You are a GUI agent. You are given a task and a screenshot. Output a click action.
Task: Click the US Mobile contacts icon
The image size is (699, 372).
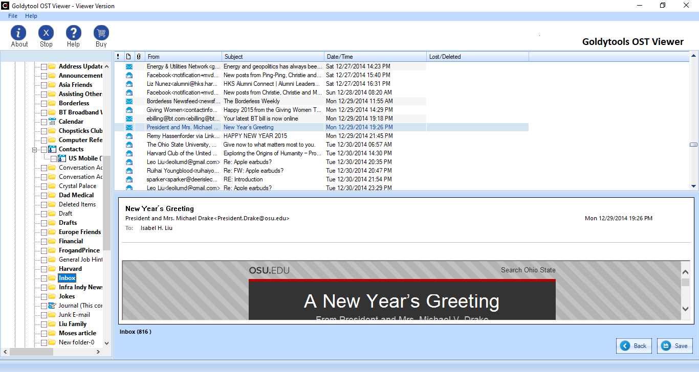click(62, 158)
